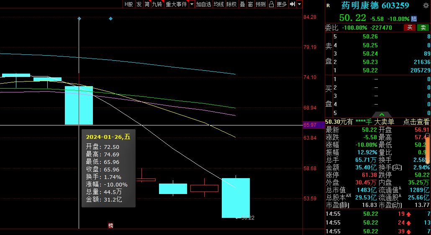Open the 重大事件 menu
The width and height of the screenshot is (431, 235).
[176, 4]
